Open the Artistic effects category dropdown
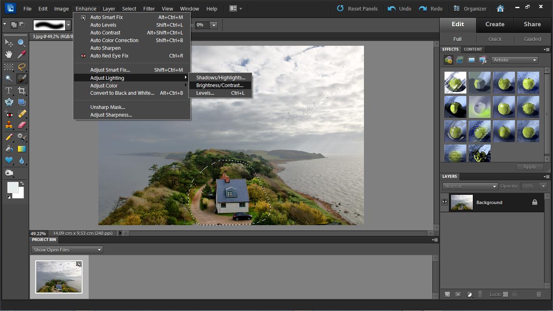The width and height of the screenshot is (553, 311). tap(515, 60)
